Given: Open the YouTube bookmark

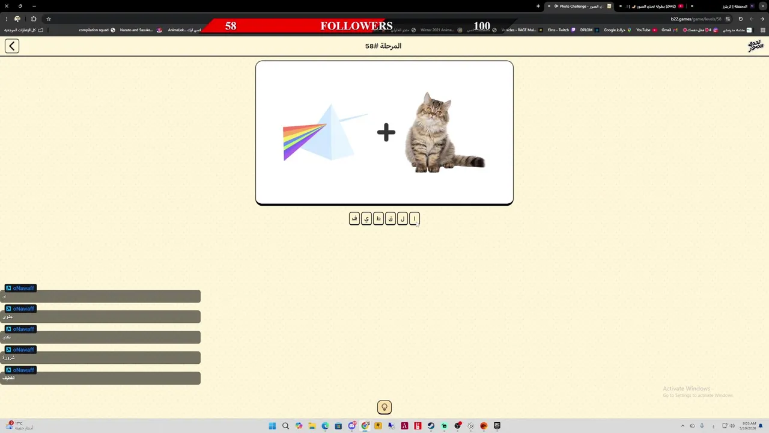Looking at the screenshot, I should (646, 30).
